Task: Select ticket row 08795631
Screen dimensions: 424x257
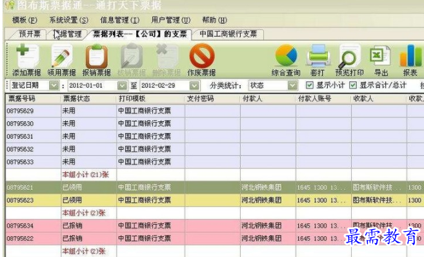Action: click(x=215, y=136)
